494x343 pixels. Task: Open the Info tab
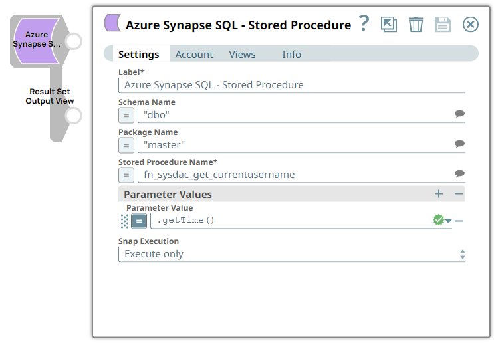pyautogui.click(x=291, y=54)
